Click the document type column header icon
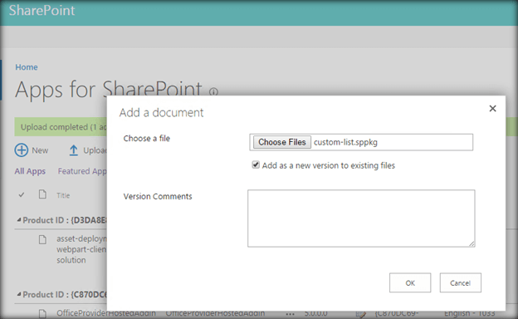This screenshot has height=319, width=518. click(42, 194)
